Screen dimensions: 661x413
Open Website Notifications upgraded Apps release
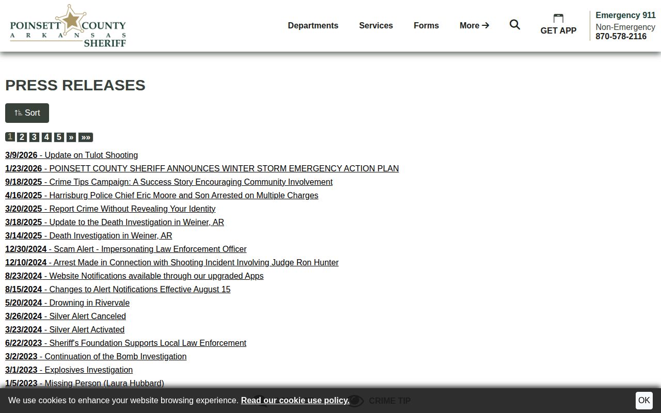click(x=134, y=276)
